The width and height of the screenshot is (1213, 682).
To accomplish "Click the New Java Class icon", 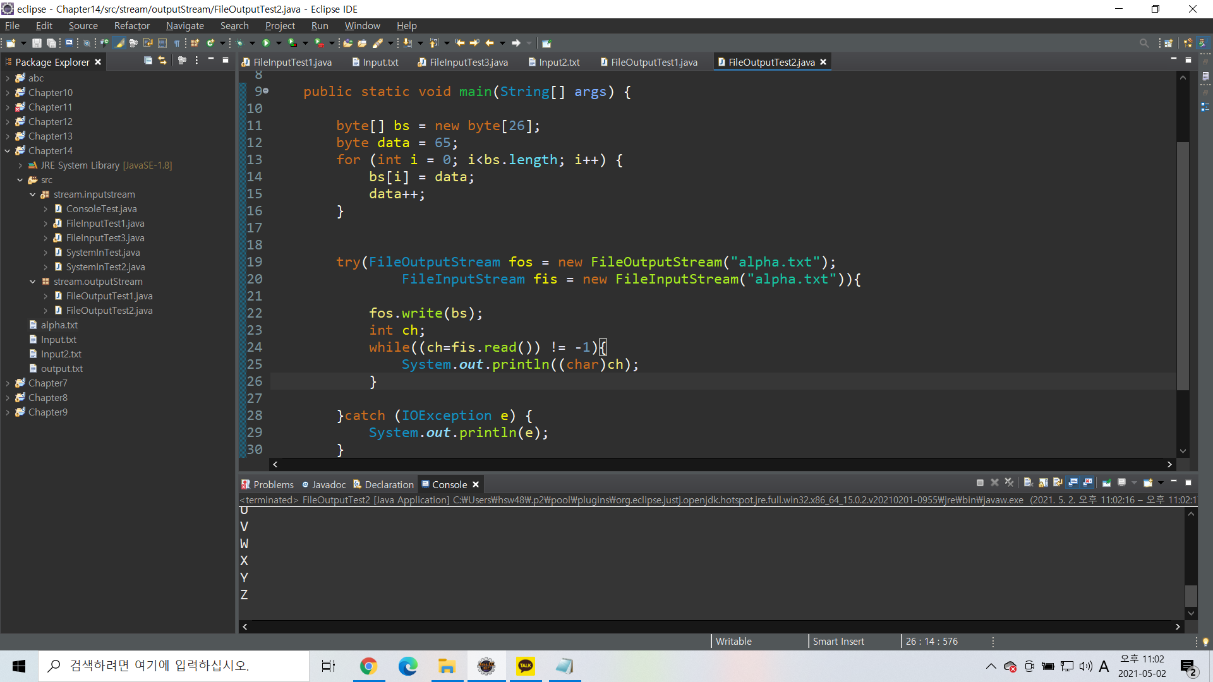I will click(210, 43).
